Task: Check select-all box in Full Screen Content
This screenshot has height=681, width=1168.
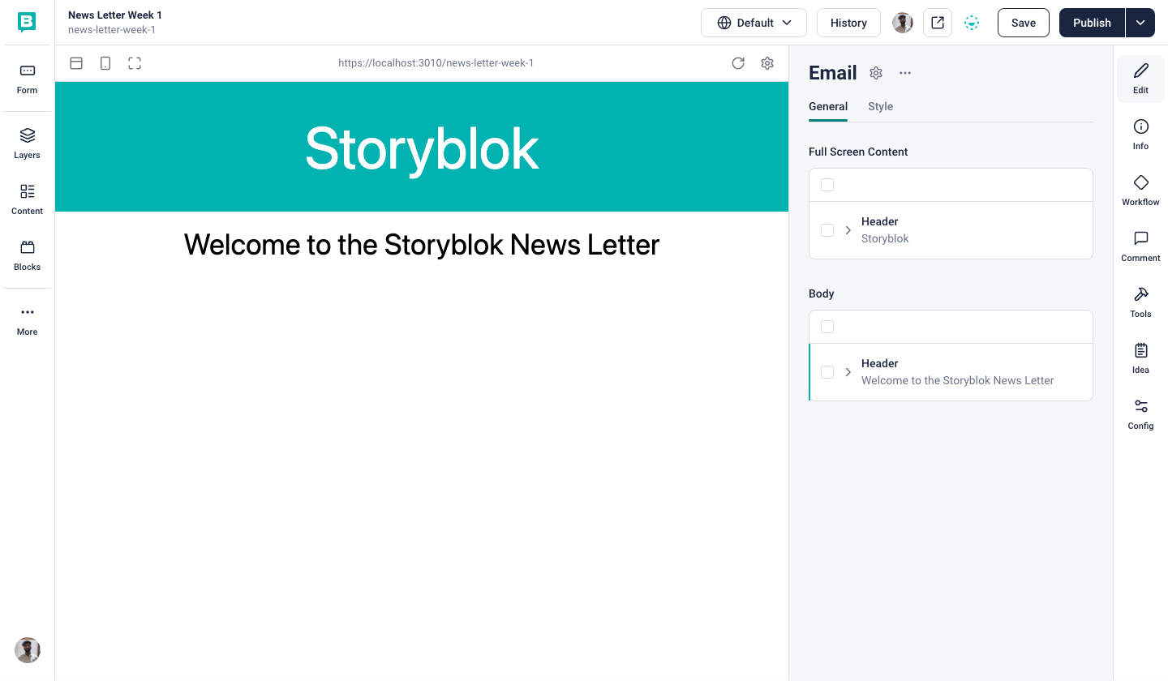Action: pos(827,185)
